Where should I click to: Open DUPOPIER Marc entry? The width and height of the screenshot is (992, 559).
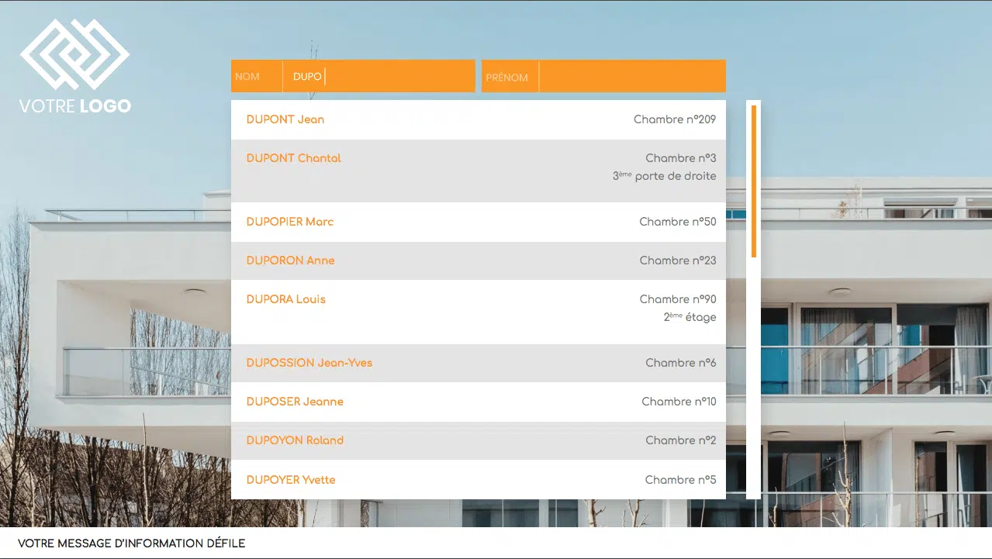[289, 222]
